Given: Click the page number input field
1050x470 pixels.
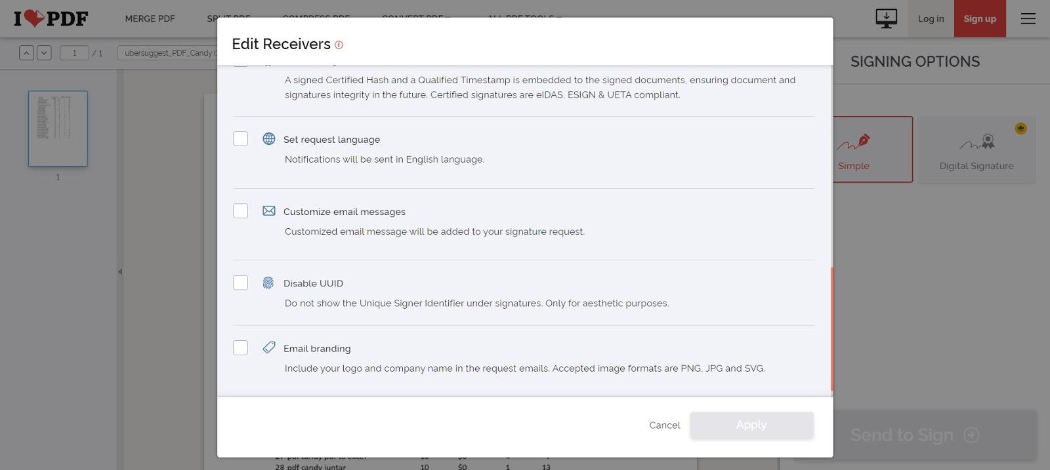Looking at the screenshot, I should [x=74, y=52].
